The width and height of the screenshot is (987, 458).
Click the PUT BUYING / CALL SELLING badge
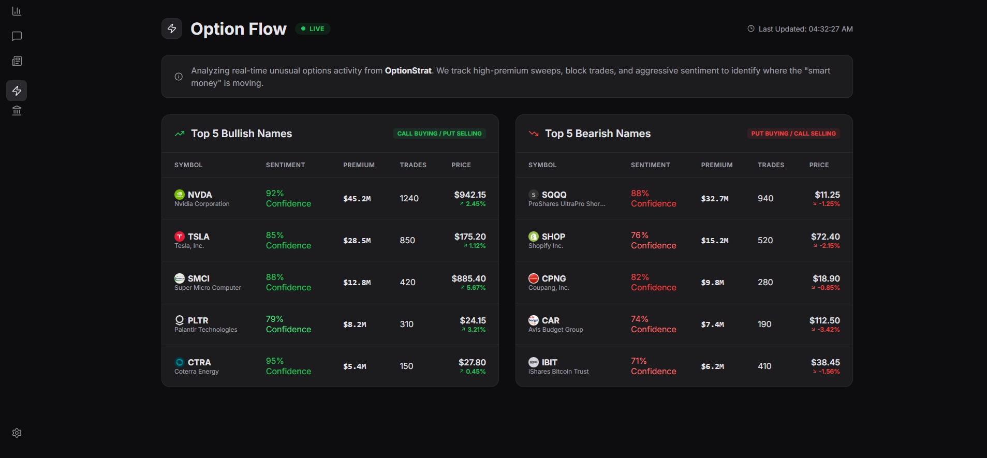pyautogui.click(x=793, y=134)
